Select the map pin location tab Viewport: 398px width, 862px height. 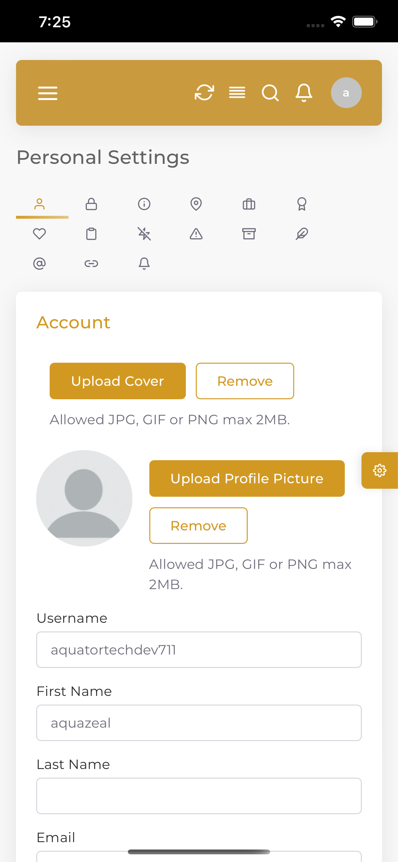coord(196,204)
